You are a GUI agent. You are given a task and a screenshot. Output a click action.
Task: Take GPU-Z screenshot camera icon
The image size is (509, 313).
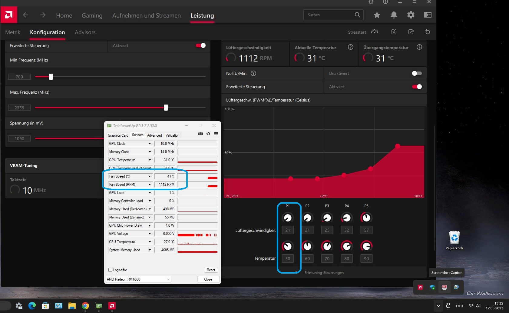[x=200, y=134]
